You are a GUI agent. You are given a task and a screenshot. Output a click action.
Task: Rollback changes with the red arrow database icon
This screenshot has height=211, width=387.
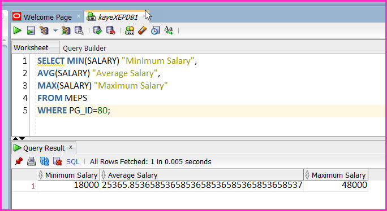tap(111, 30)
